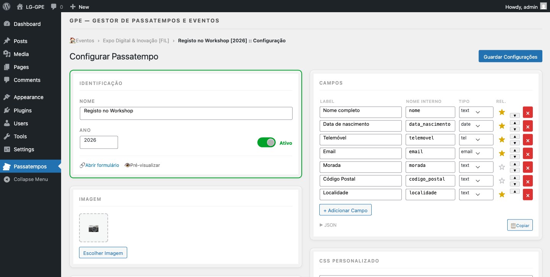
Task: Move Email field down
Action: click(x=515, y=157)
